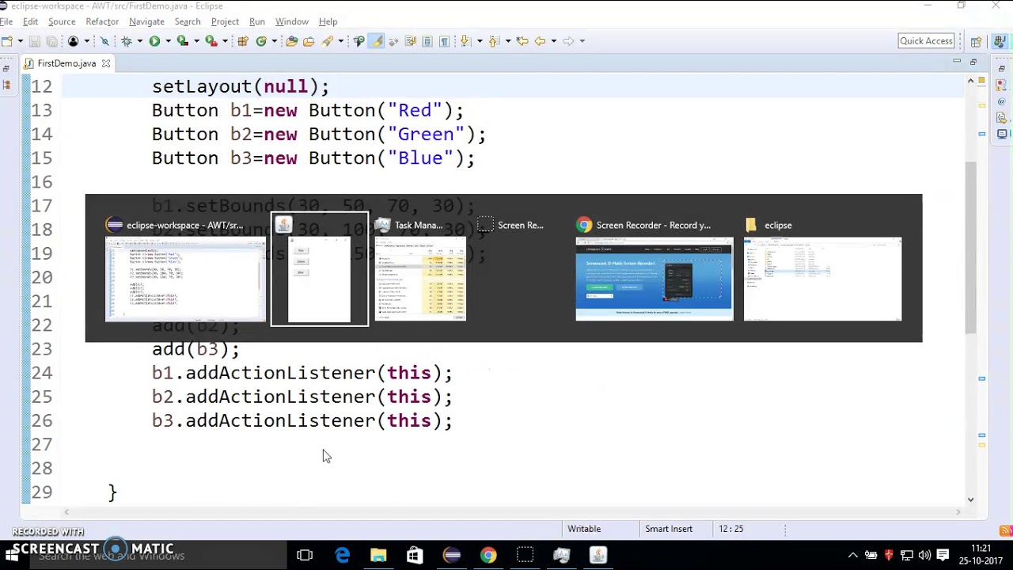The width and height of the screenshot is (1013, 570).
Task: Click the Save toolbar icon
Action: (x=34, y=41)
